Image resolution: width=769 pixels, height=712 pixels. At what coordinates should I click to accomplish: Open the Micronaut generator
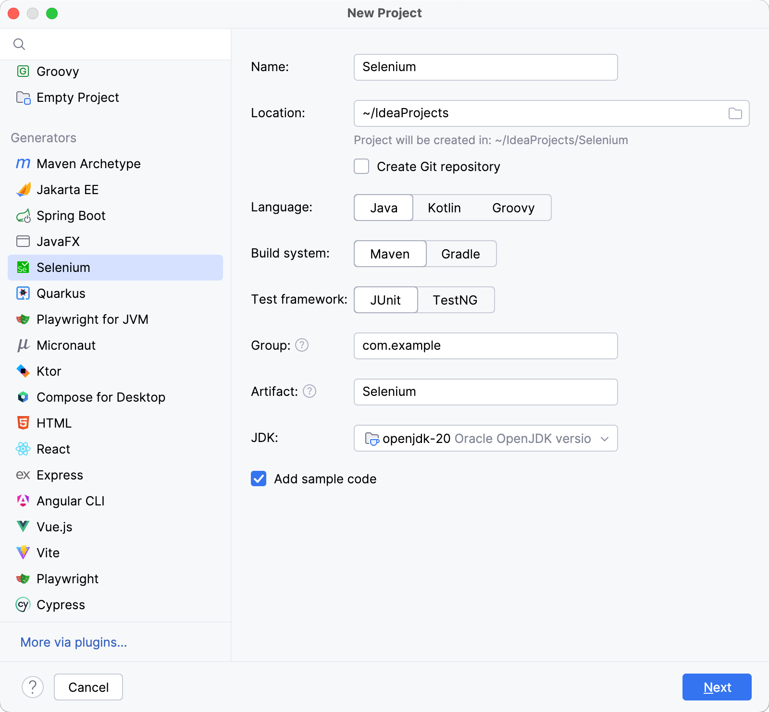click(66, 345)
